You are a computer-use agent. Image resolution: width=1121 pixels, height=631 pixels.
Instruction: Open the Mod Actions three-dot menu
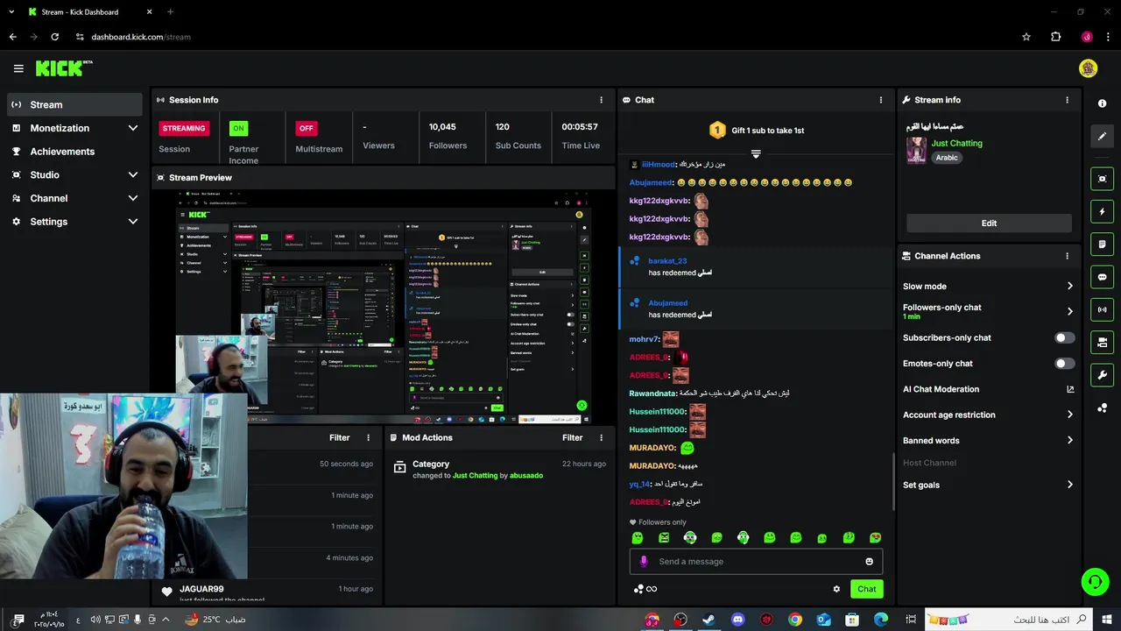[601, 437]
